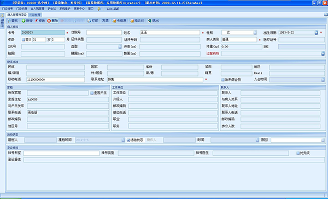Open the 门诊挂号 menu
This screenshot has width=328, height=199.
(7, 9)
